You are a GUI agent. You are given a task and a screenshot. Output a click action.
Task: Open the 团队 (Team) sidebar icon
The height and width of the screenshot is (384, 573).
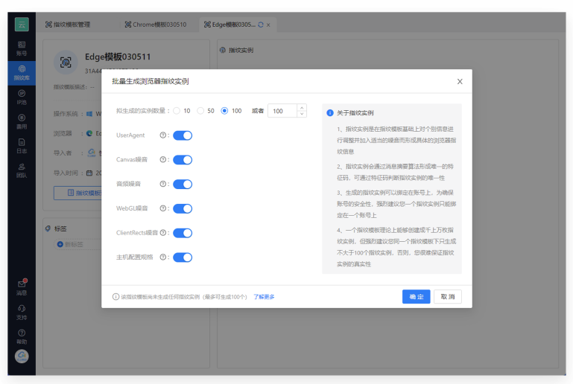click(x=22, y=170)
